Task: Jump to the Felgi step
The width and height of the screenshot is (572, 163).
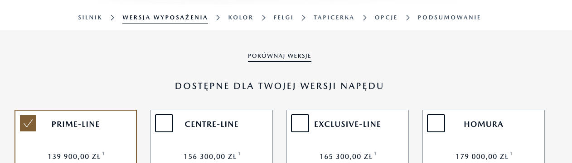Action: 283,18
